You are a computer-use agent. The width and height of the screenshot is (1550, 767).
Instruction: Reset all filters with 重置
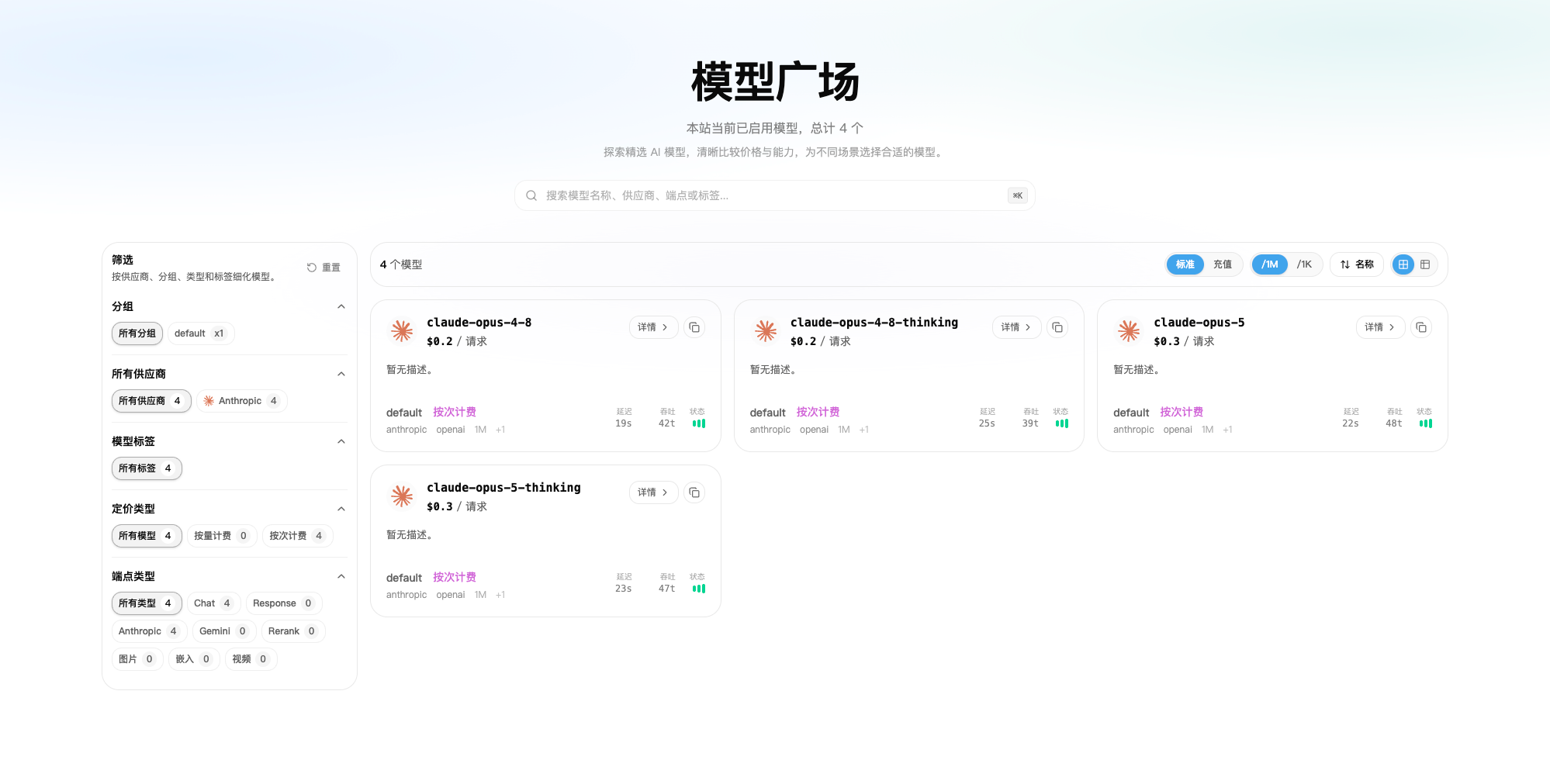[324, 268]
